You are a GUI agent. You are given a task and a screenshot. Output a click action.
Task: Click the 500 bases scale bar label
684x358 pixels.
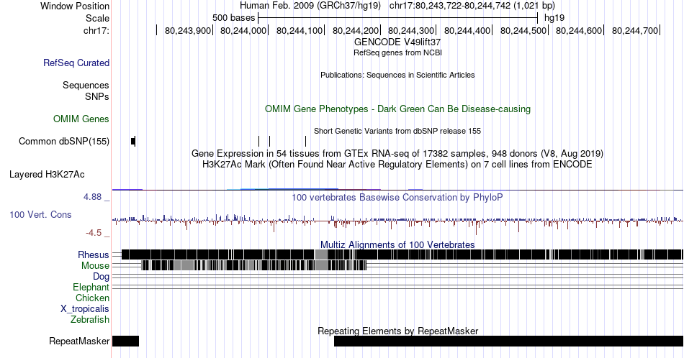233,18
